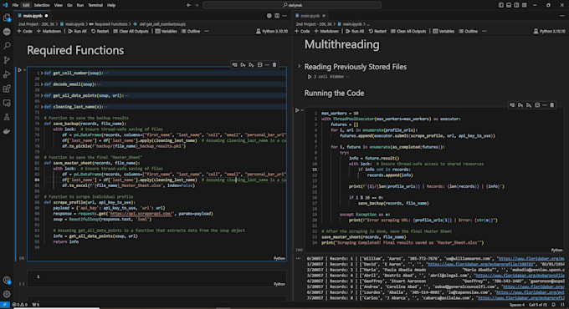The height and width of the screenshot is (309, 569).
Task: Open the Source Control view
Action: pos(7,60)
